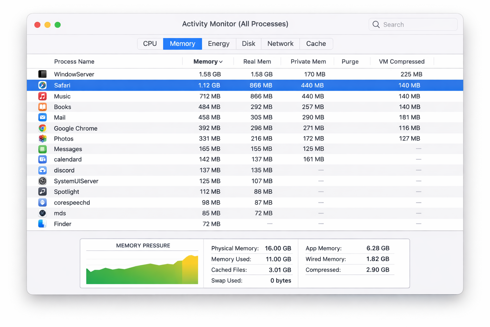Click Safari's 1.12 GB memory value
The width and height of the screenshot is (490, 327).
pyautogui.click(x=209, y=85)
